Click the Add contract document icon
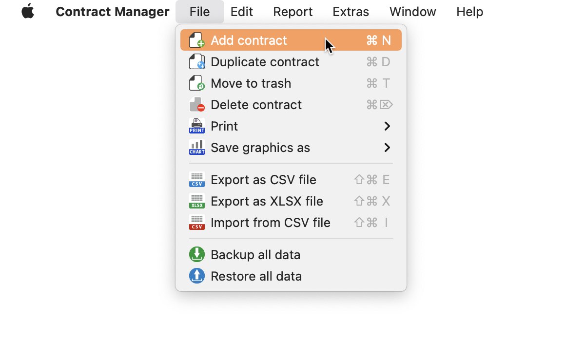The height and width of the screenshot is (341, 585). click(x=197, y=40)
